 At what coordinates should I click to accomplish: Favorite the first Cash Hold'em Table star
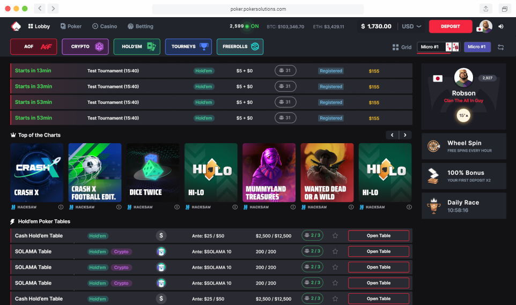click(335, 235)
